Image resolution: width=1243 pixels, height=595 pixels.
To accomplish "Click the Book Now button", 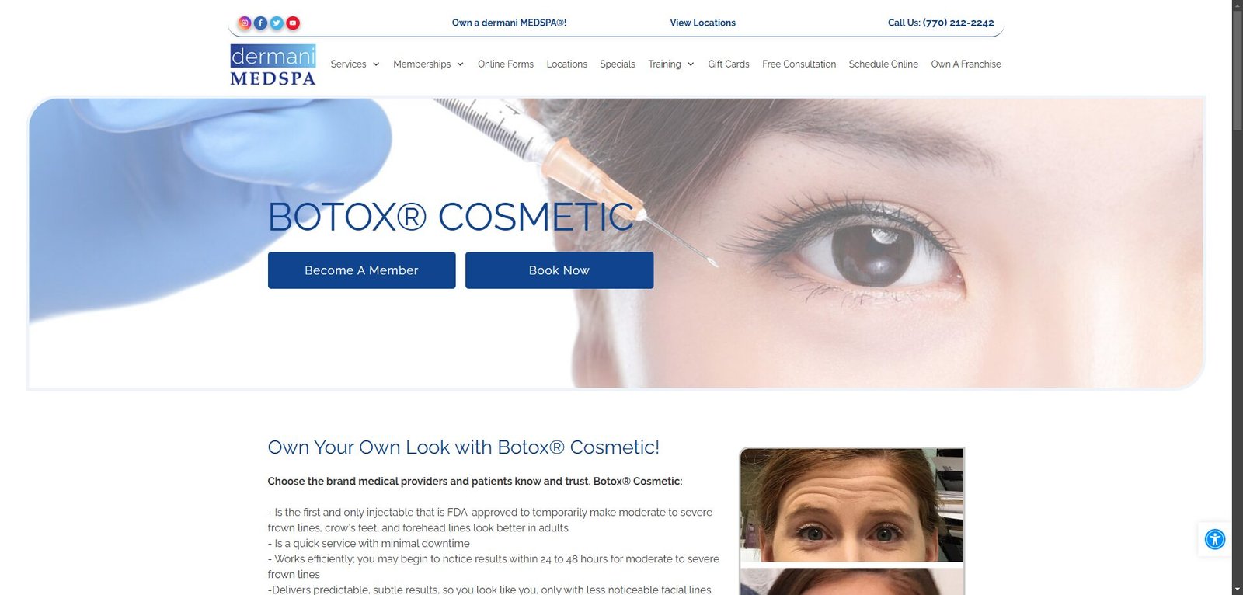I will coord(559,270).
